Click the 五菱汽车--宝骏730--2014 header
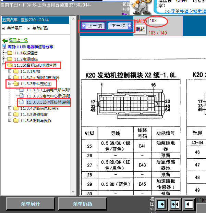 click(35, 20)
